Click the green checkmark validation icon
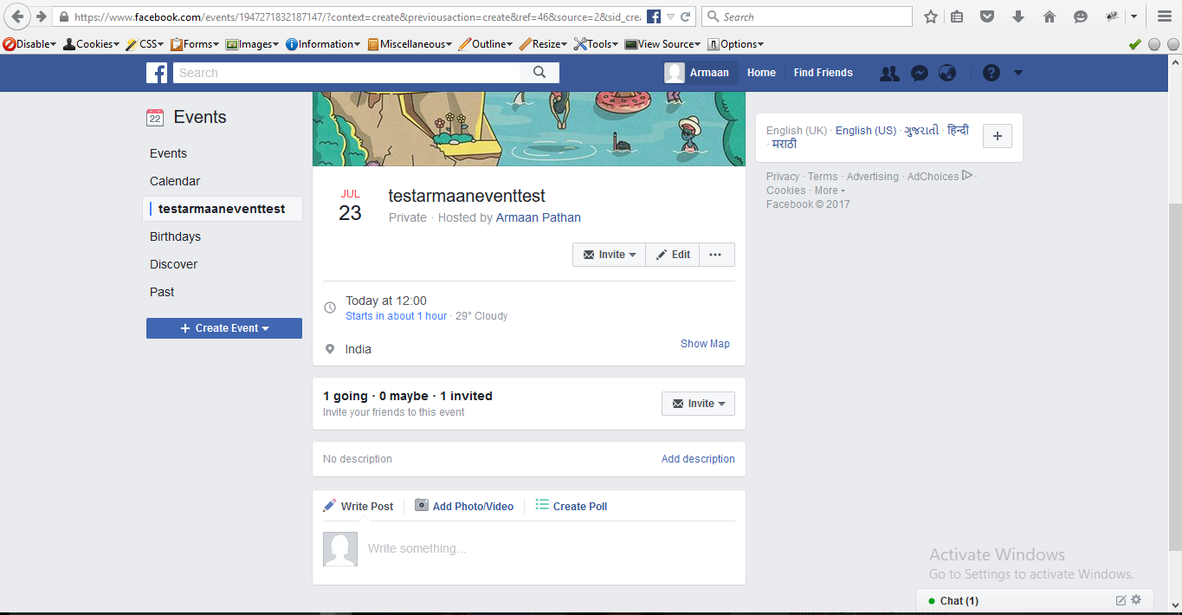 [x=1135, y=44]
